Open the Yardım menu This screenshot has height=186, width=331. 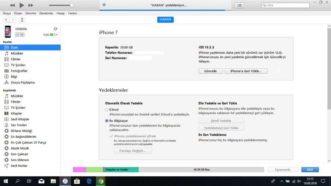(72, 13)
